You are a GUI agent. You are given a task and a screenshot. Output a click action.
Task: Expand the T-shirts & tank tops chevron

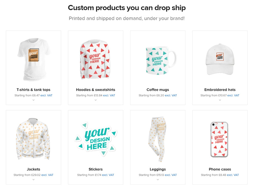coord(33,100)
